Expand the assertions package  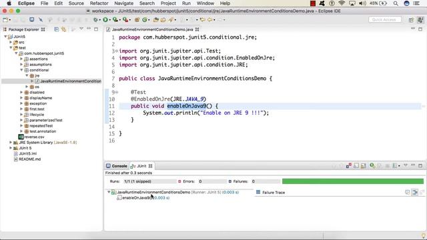tap(21, 59)
